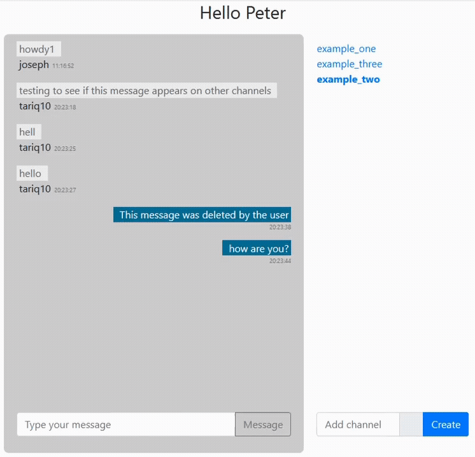
Task: Click tariq10 name under 'hell' message
Action: click(34, 147)
